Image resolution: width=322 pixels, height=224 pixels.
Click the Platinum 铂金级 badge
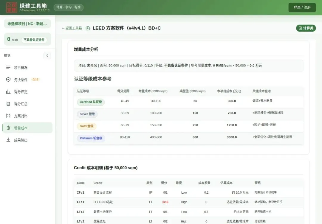tap(91, 138)
